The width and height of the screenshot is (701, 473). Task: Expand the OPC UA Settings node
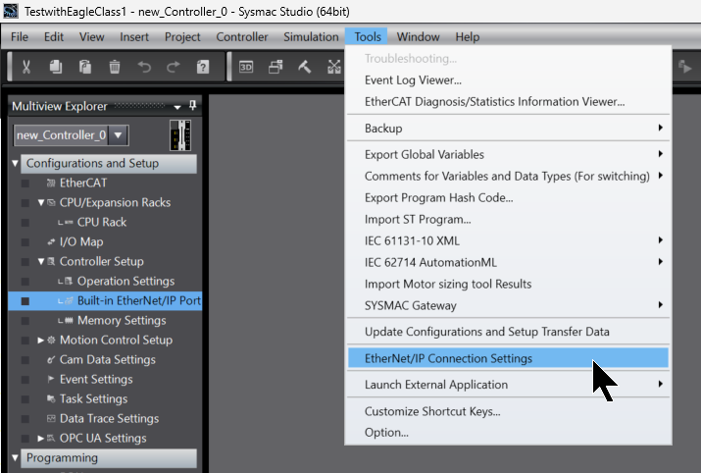40,439
